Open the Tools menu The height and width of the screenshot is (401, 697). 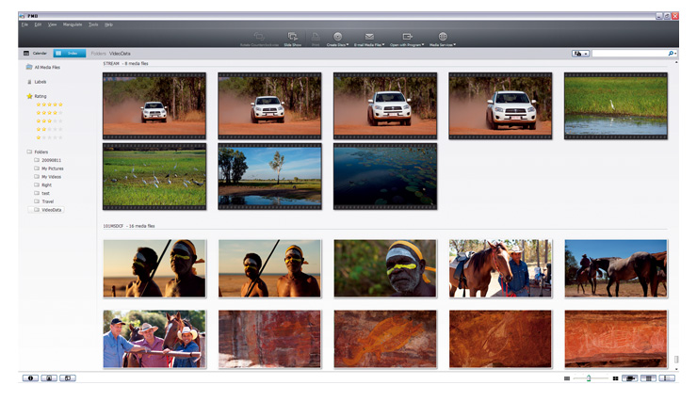pos(93,24)
